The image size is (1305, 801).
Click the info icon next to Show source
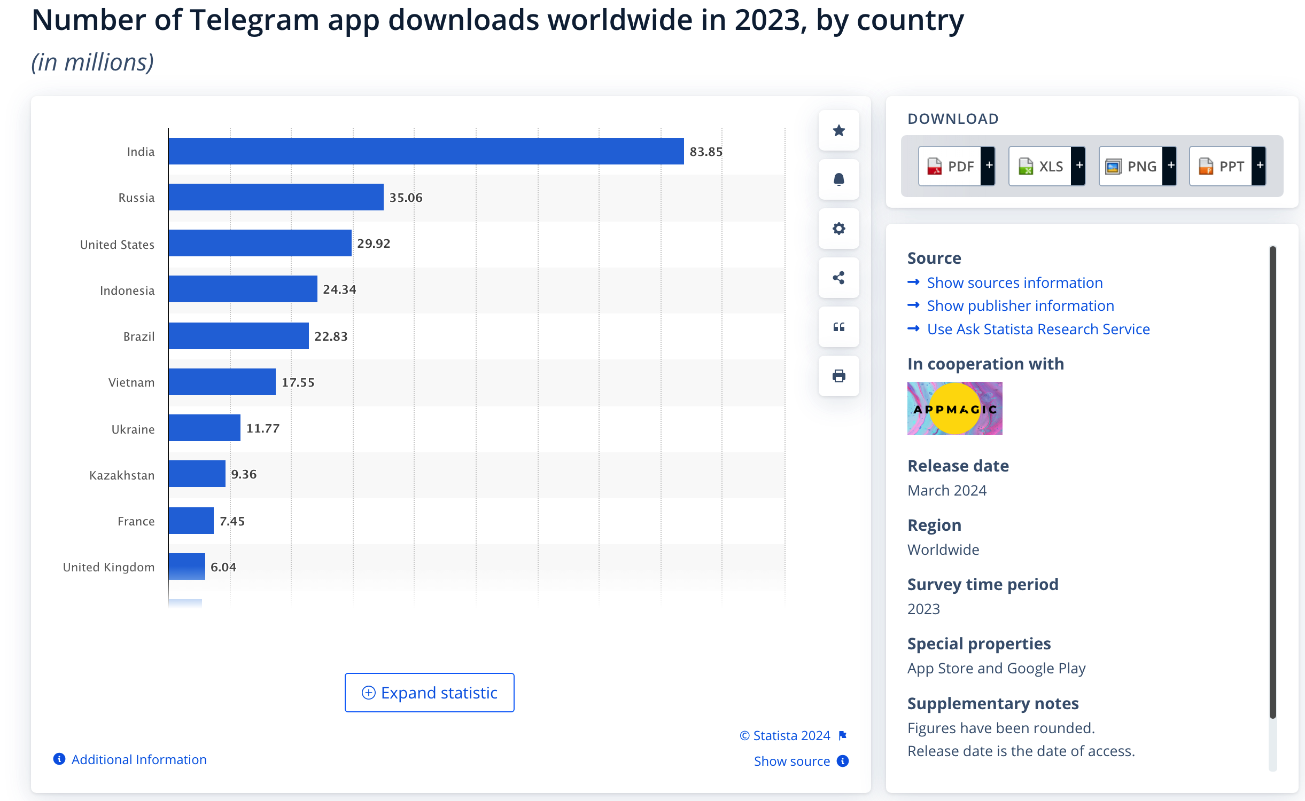click(x=843, y=761)
